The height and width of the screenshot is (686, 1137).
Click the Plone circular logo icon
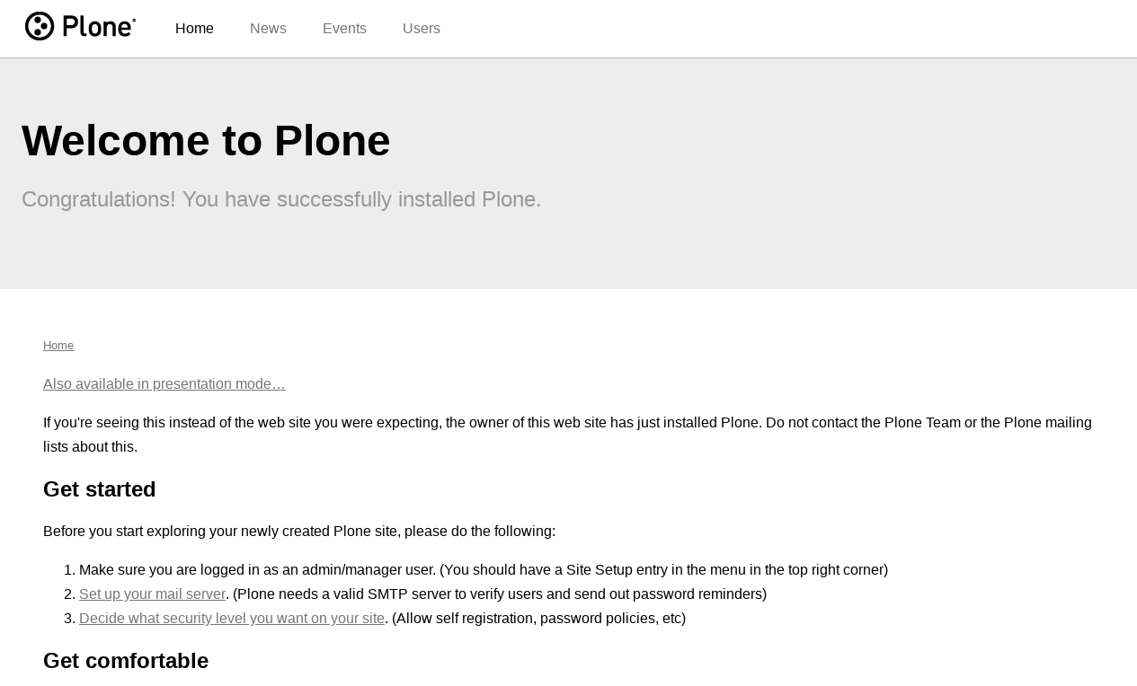40,26
